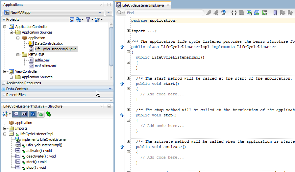Click the green synchronize arrows in Structure
The height and width of the screenshot is (172, 295).
point(49,114)
